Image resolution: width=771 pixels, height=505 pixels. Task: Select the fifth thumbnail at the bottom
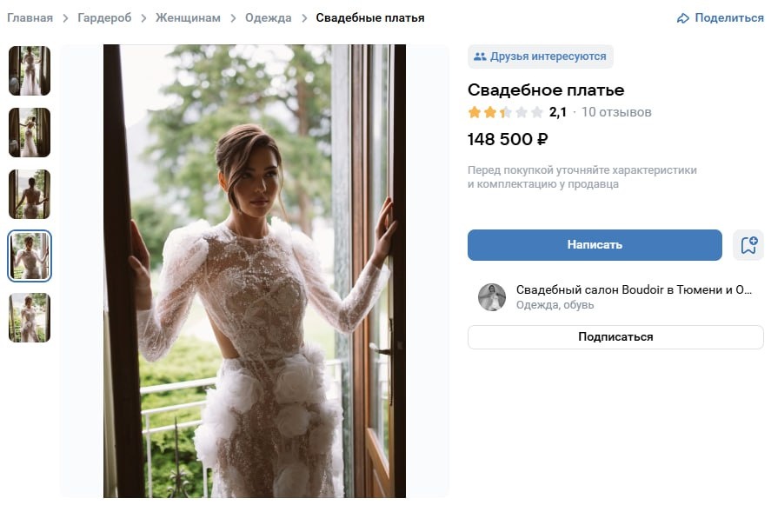(30, 317)
